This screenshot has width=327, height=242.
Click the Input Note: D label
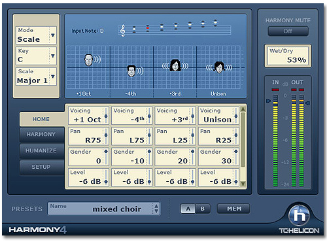tap(88, 31)
